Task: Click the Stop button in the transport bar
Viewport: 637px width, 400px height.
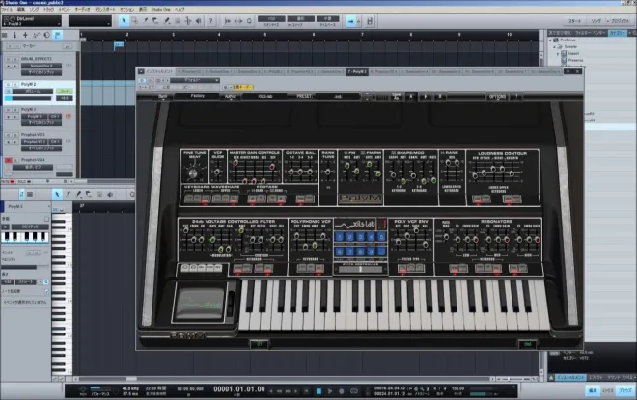Action: point(318,391)
